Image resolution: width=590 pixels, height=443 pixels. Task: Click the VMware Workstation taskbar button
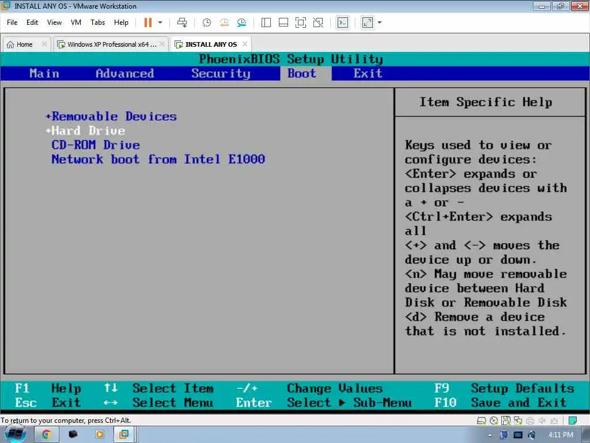coord(124,435)
